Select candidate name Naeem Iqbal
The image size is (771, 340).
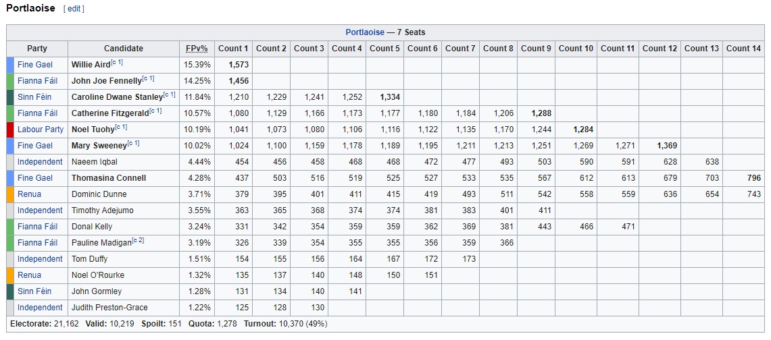95,162
